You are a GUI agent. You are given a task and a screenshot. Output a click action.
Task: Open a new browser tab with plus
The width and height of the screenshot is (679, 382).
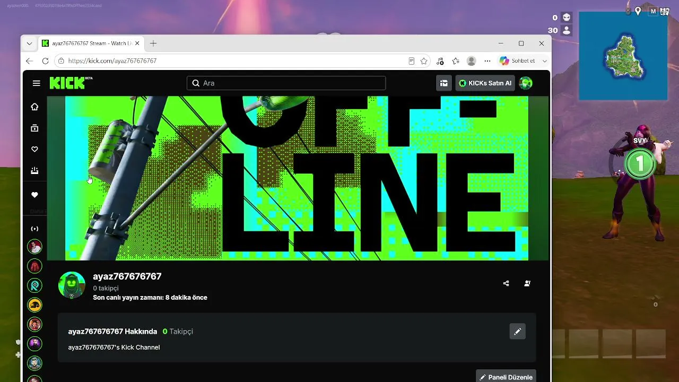tap(153, 44)
